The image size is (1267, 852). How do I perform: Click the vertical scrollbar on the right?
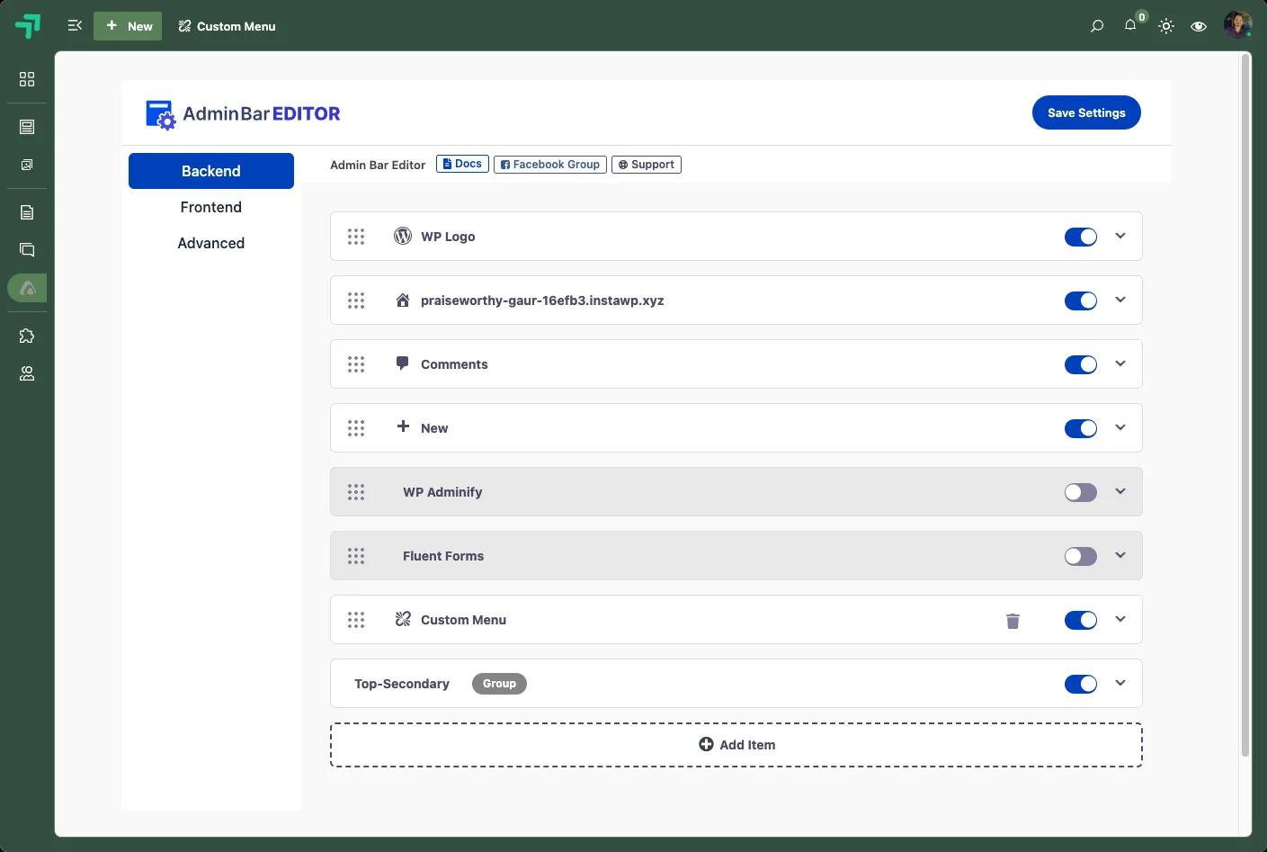1245,405
